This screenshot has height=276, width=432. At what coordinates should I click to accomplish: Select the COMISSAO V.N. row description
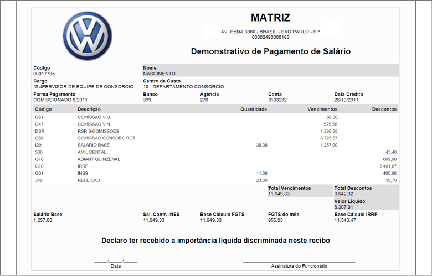coord(94,124)
